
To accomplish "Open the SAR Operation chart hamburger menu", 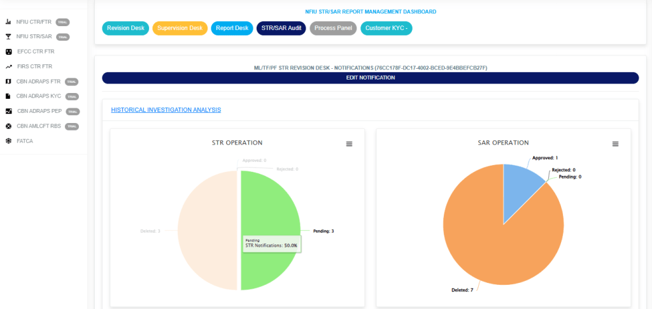I will point(615,144).
